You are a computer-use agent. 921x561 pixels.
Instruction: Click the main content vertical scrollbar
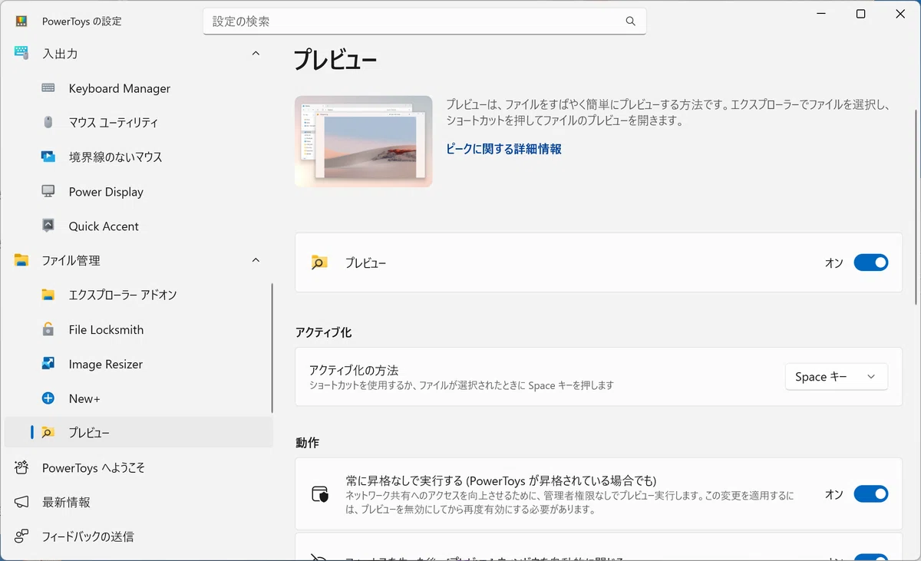(916, 207)
